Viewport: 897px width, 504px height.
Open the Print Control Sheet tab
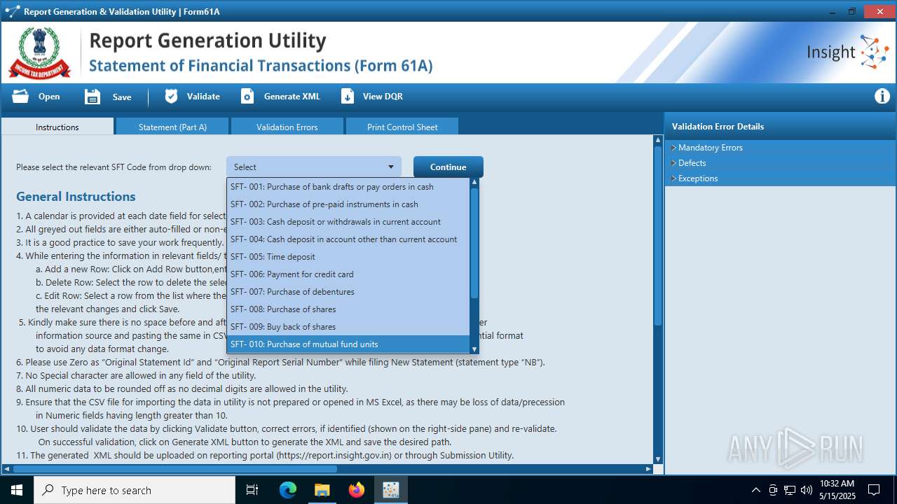click(402, 127)
